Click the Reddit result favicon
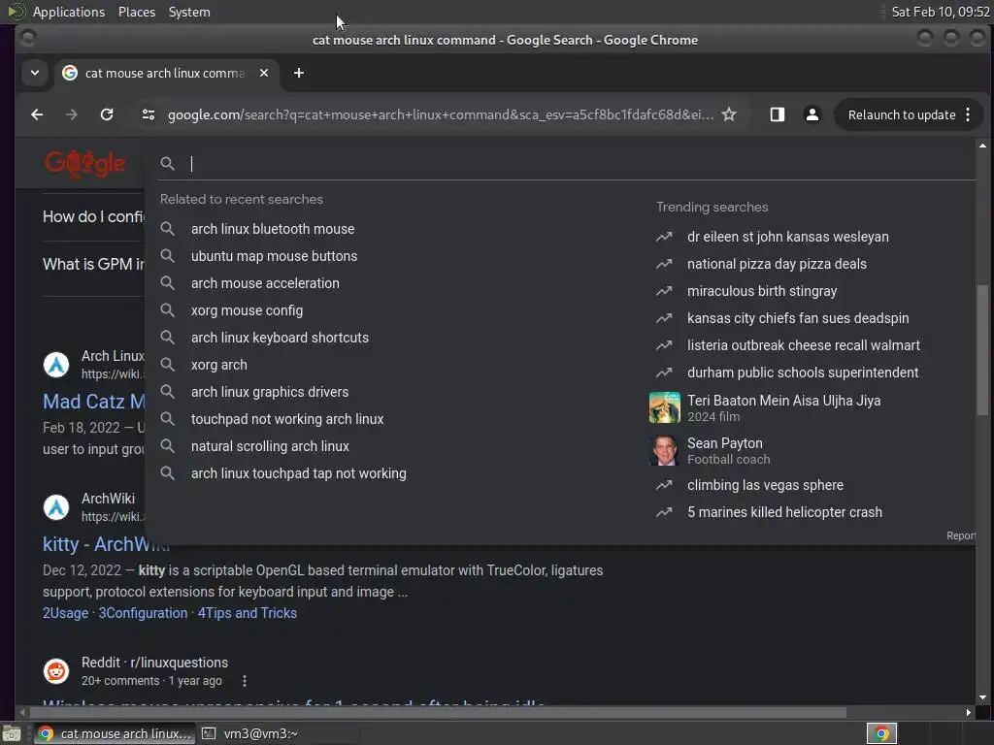This screenshot has width=994, height=745. 55,671
